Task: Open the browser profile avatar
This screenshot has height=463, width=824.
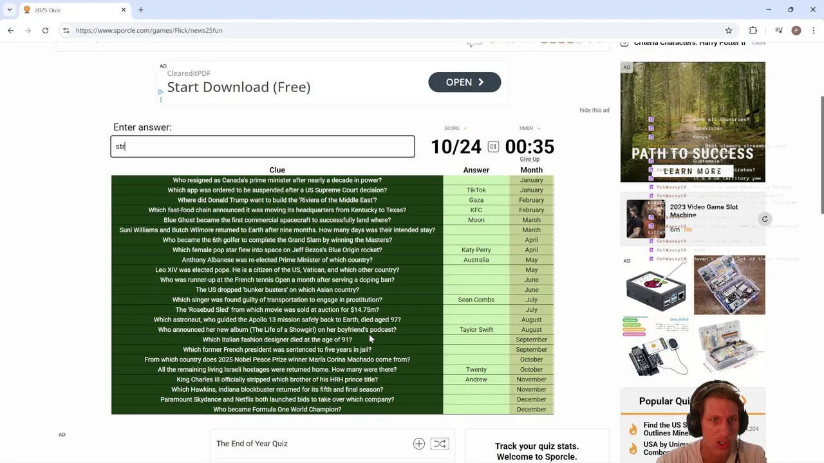Action: pyautogui.click(x=796, y=30)
